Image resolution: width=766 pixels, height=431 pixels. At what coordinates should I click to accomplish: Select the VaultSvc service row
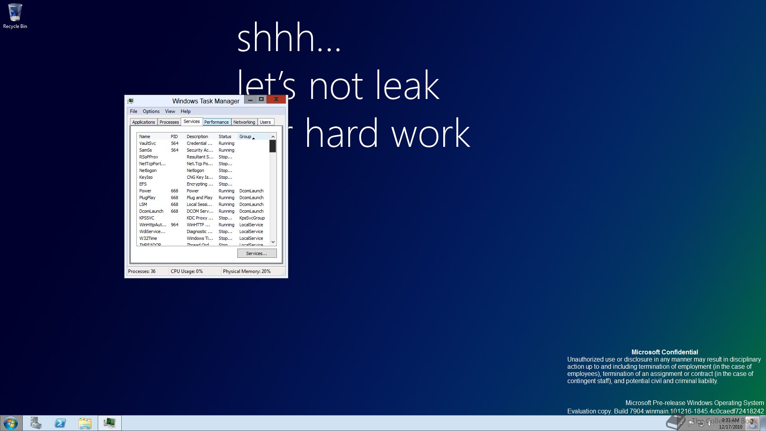203,143
